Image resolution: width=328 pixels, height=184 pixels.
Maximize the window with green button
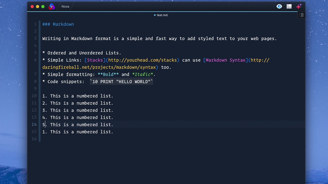coord(43,7)
